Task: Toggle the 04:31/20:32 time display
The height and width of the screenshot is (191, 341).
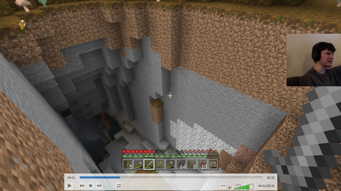Action: tap(266, 186)
